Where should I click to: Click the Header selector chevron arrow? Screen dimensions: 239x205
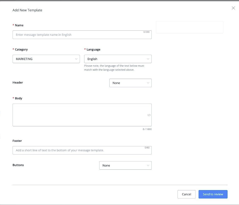click(x=148, y=83)
